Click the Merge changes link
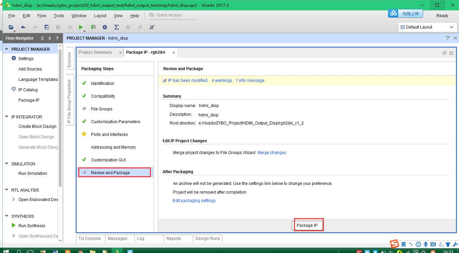 click(x=272, y=153)
